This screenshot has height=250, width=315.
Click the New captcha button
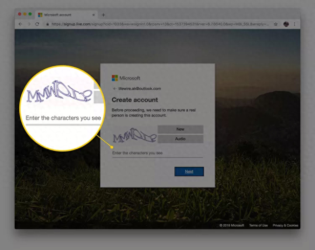point(181,129)
